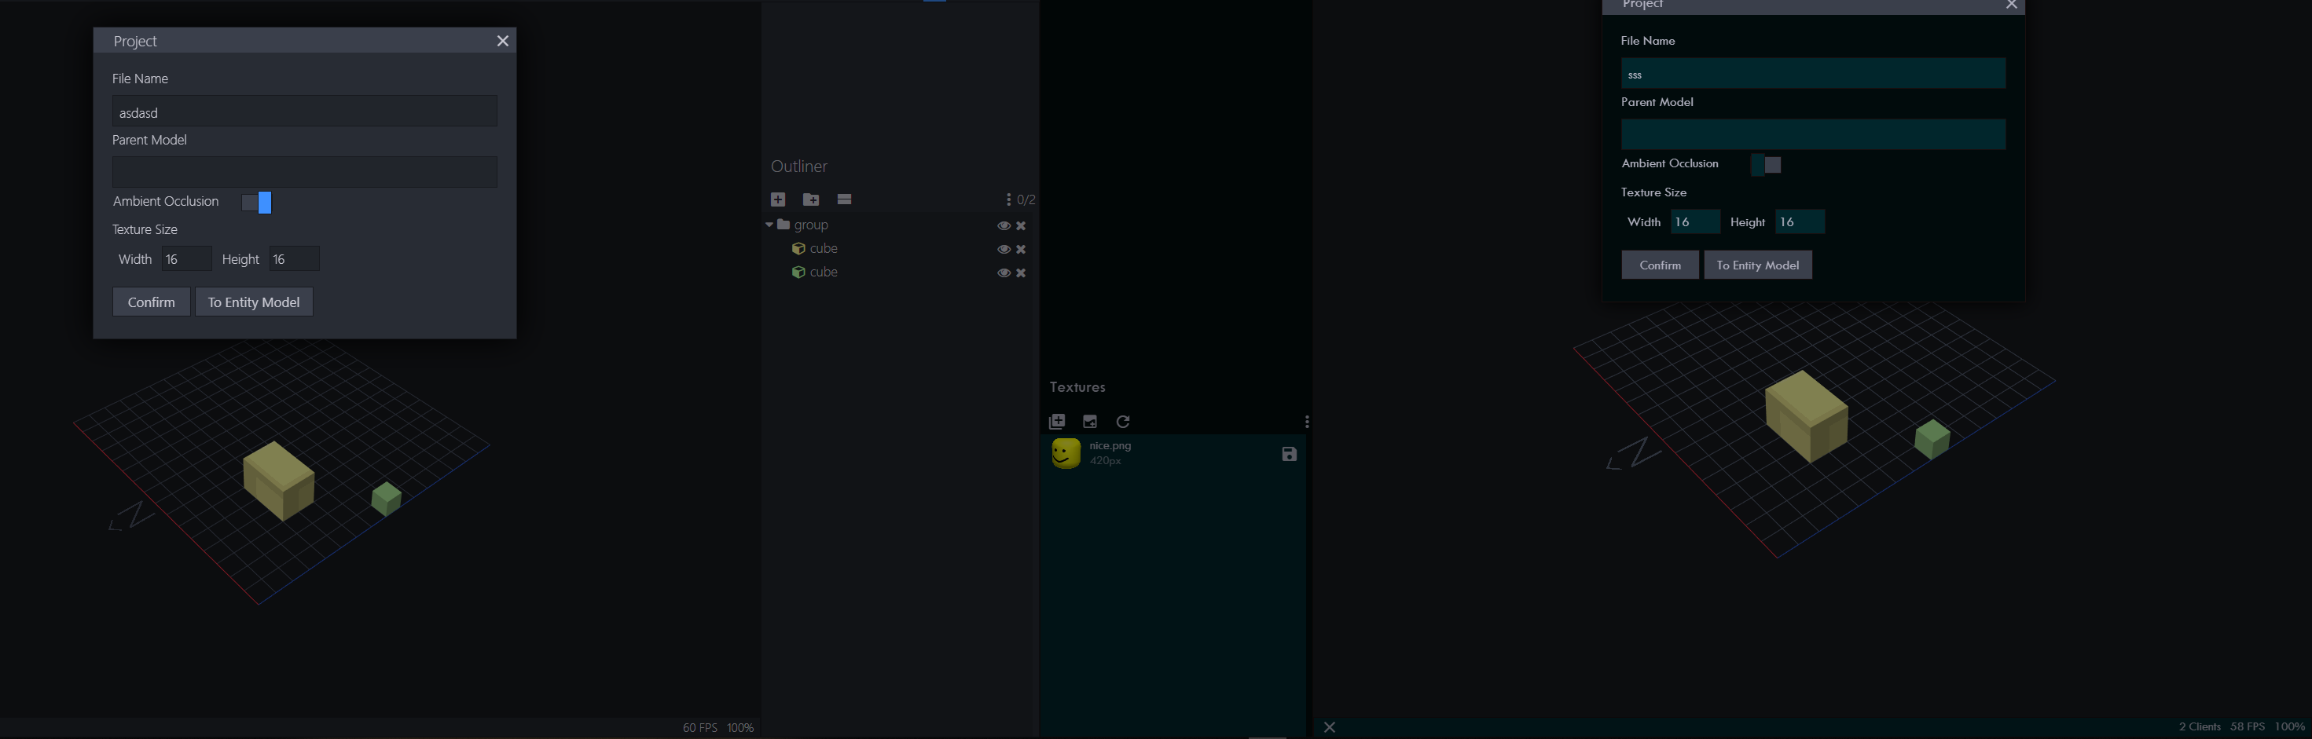Close the right Project dialog
Image resolution: width=2312 pixels, height=739 pixels.
click(2011, 5)
